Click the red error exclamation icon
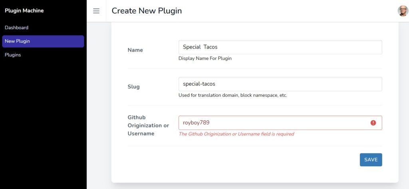 pos(373,123)
